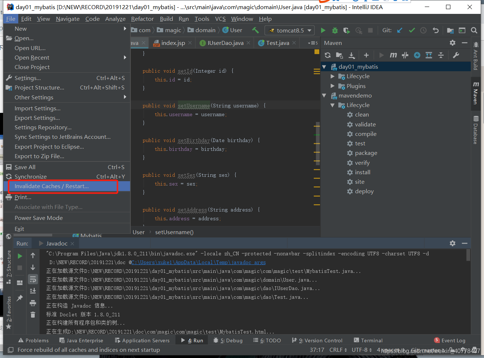Screen dimensions: 484x358
Task: Expand the Plugins node under day01_mybatis
Action: click(x=332, y=86)
